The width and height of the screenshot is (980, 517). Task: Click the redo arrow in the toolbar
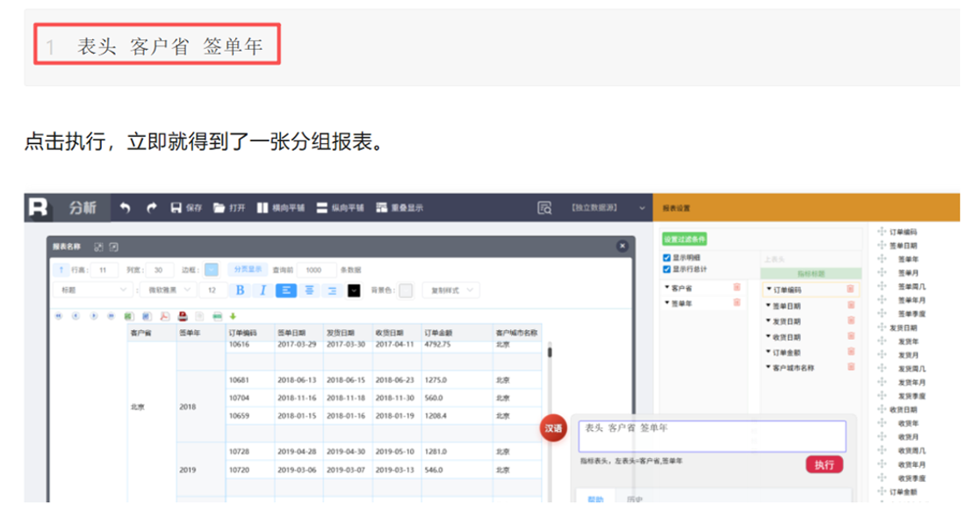[151, 208]
